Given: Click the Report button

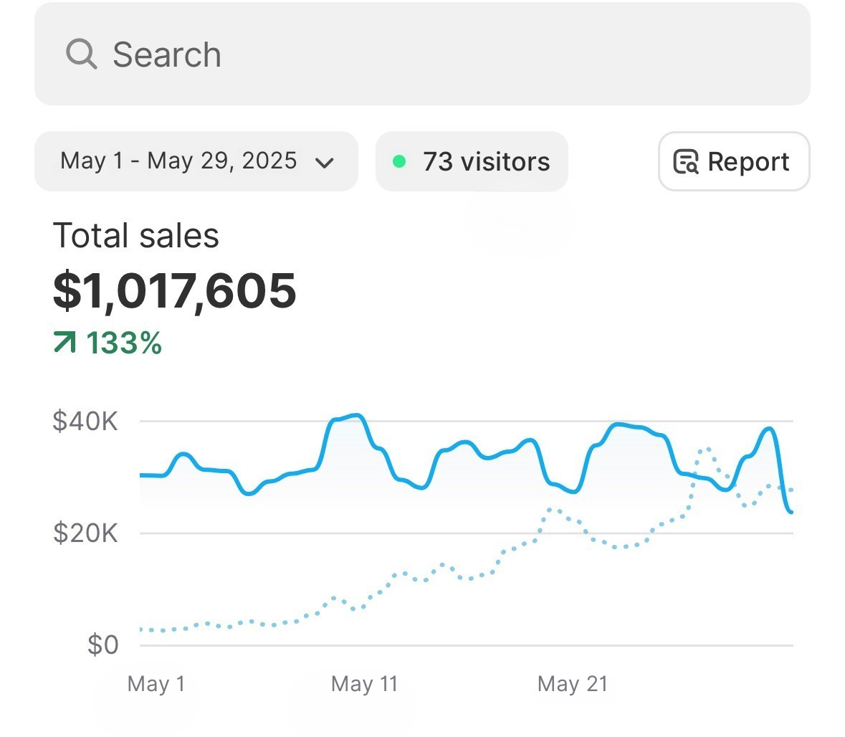Looking at the screenshot, I should (733, 161).
